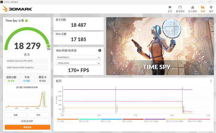Click the green validation checkmark beside Time Spy score
216x133 pixels.
click(x=27, y=21)
